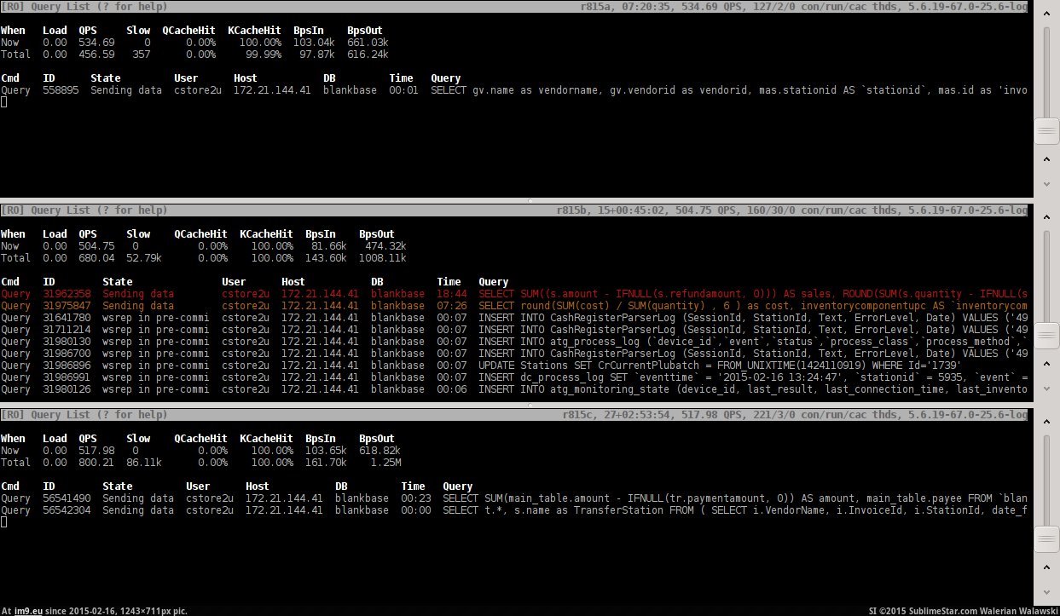
Task: Click the scrollbar thumb in the r815a pane
Action: pyautogui.click(x=1046, y=131)
